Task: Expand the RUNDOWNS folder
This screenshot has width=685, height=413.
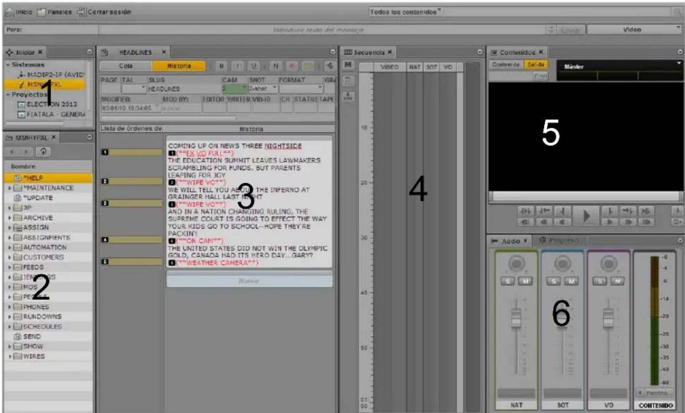Action: 9,317
